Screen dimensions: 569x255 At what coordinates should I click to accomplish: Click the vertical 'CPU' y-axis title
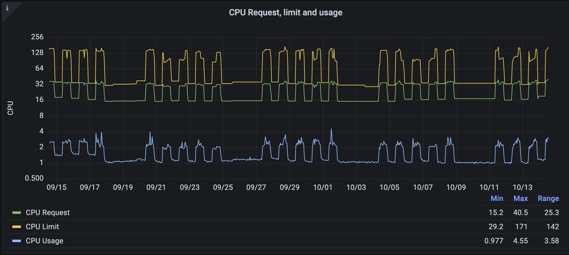[x=10, y=108]
